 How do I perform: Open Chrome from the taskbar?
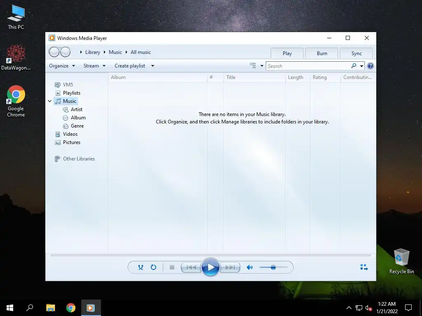pyautogui.click(x=71, y=308)
